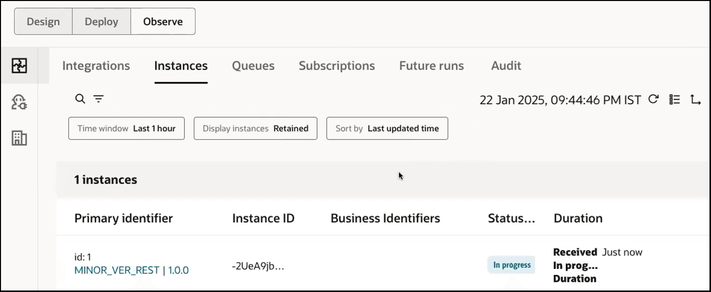The height and width of the screenshot is (292, 711).
Task: Click the In progress status badge
Action: point(511,264)
